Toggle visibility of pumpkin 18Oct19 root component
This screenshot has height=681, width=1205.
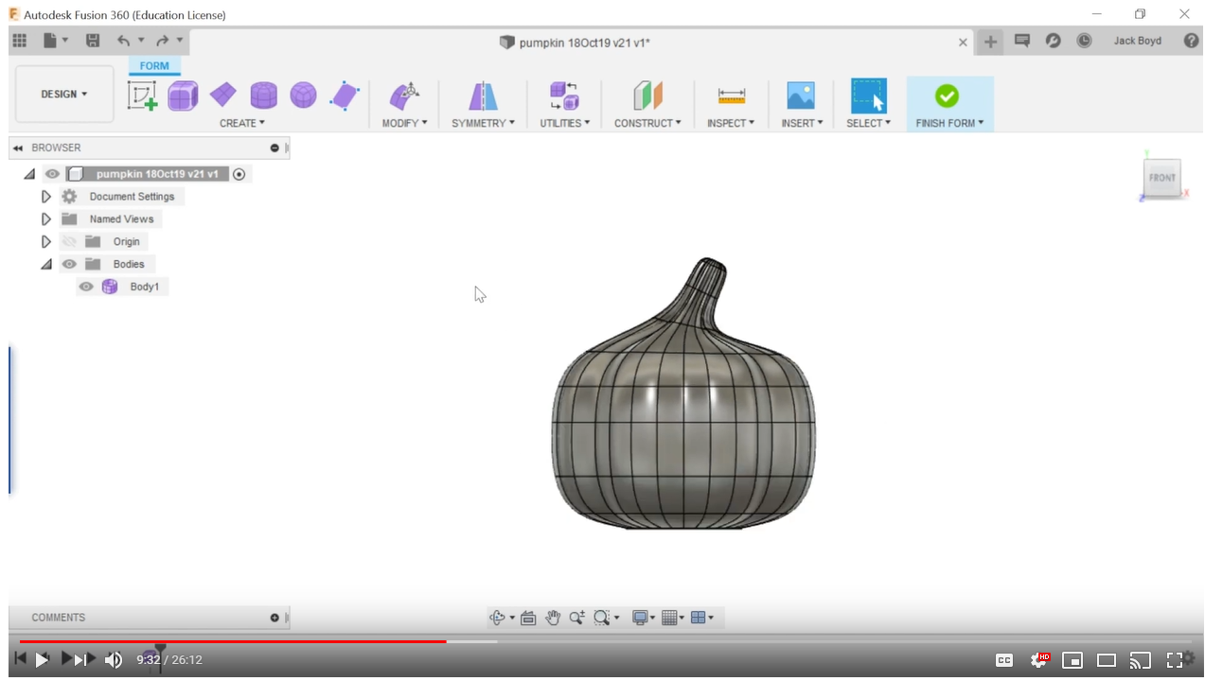[52, 174]
